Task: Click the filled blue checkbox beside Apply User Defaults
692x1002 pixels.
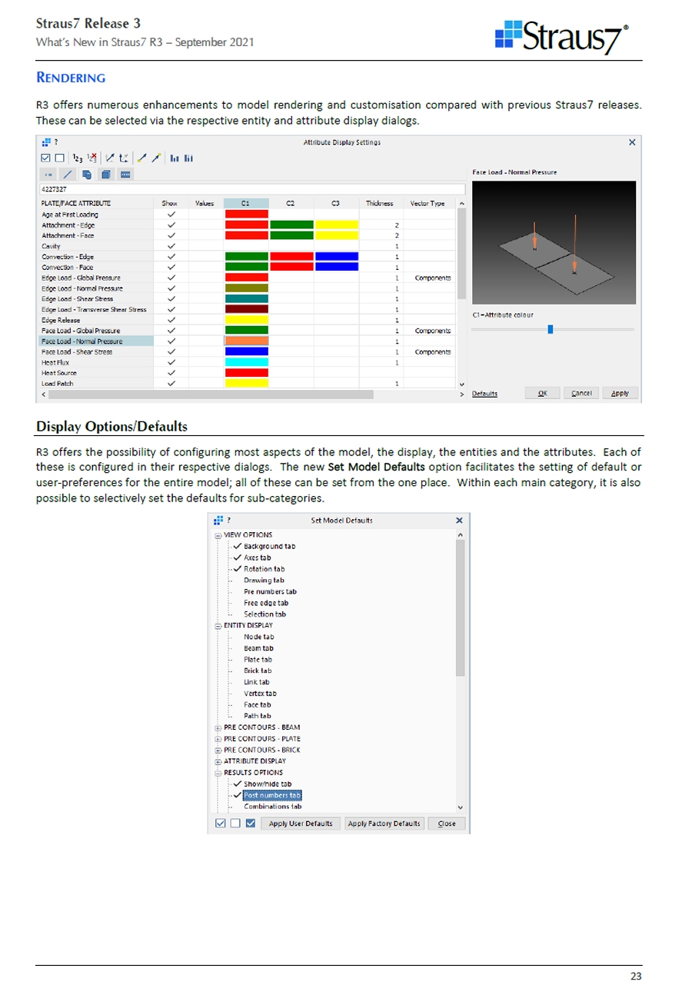Action: pyautogui.click(x=250, y=823)
